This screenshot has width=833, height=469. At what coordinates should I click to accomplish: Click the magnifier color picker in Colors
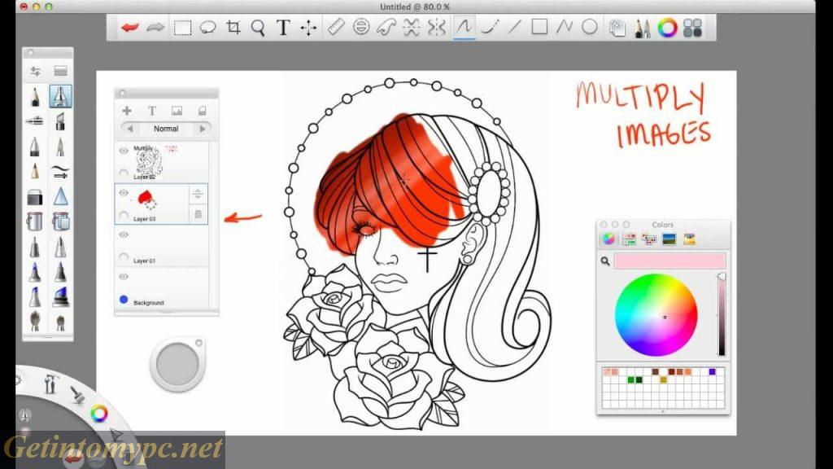605,261
